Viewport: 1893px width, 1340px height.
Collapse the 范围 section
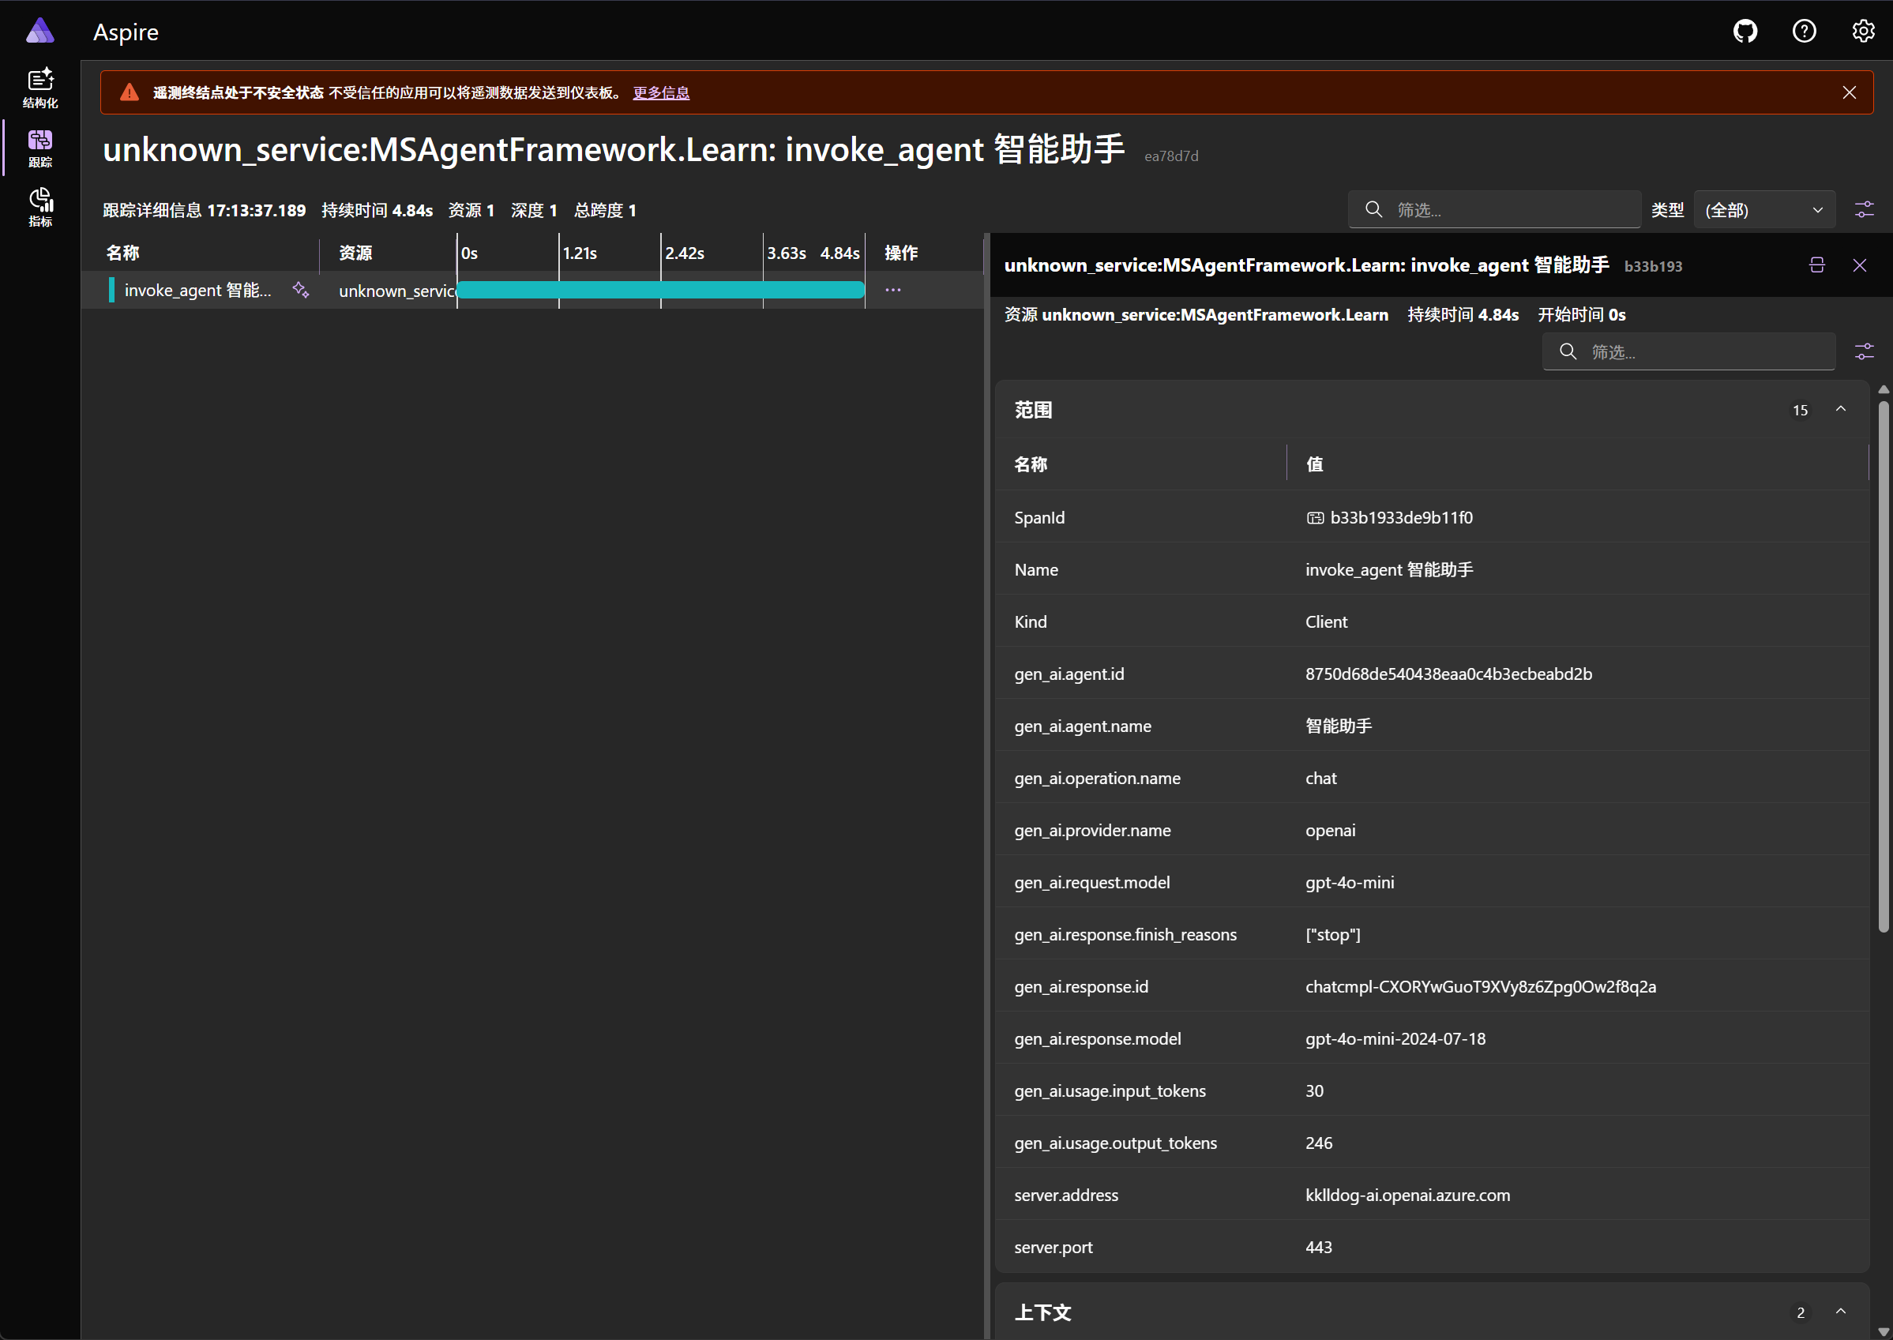tap(1840, 409)
